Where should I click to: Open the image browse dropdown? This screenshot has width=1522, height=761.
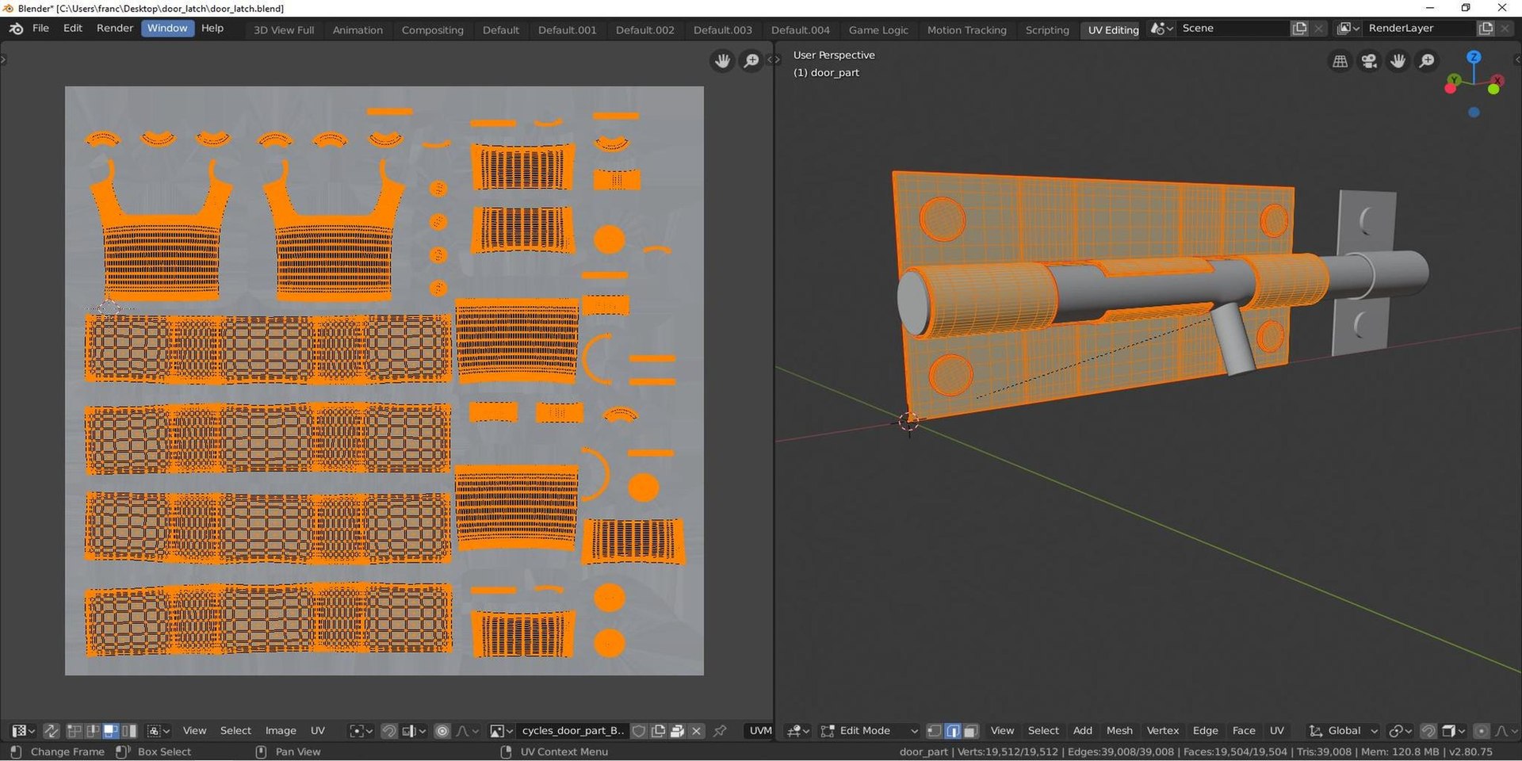click(x=501, y=731)
